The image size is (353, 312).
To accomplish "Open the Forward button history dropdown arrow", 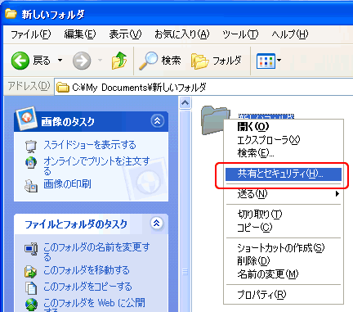I will pyautogui.click(x=100, y=61).
